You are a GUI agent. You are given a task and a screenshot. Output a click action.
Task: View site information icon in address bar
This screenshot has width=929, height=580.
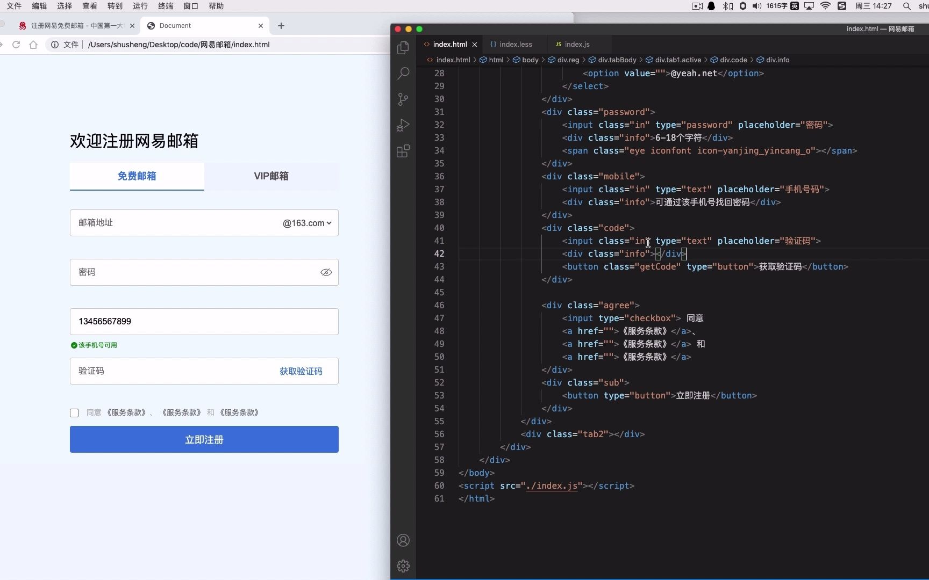(x=55, y=45)
